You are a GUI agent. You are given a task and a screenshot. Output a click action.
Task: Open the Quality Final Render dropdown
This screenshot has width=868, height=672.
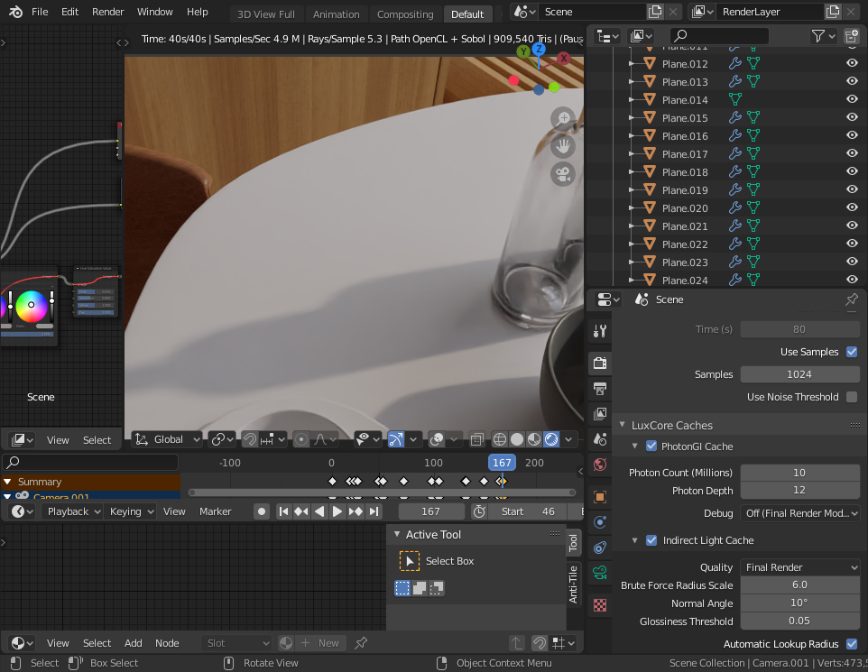click(x=799, y=567)
